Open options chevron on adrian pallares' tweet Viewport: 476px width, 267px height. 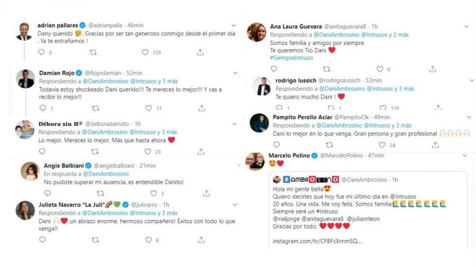point(234,25)
